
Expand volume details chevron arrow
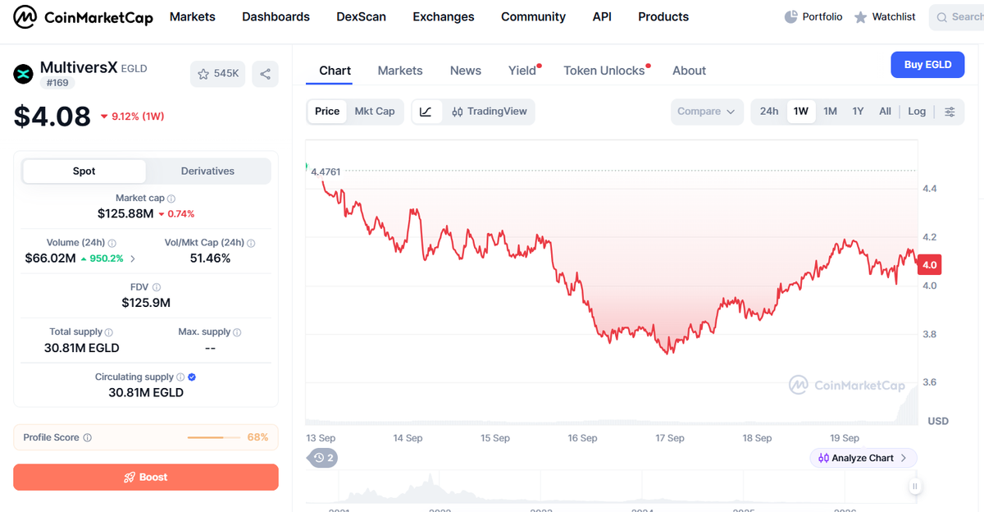pos(134,258)
